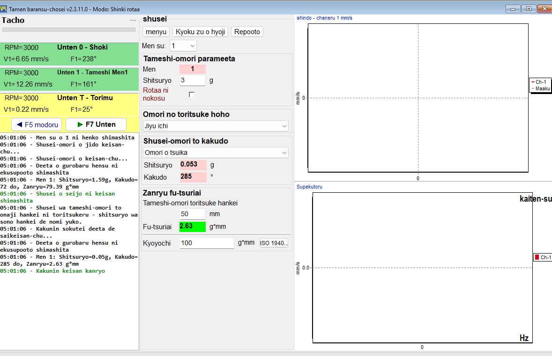
Task: Click the Supekutoru chart title
Action: click(x=309, y=187)
